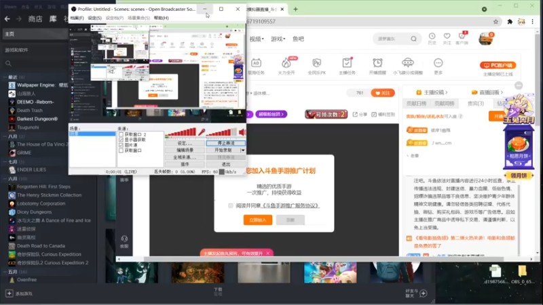This screenshot has width=543, height=305.
Task: Toggle the 图片源 source checkbox
Action: tap(121, 145)
